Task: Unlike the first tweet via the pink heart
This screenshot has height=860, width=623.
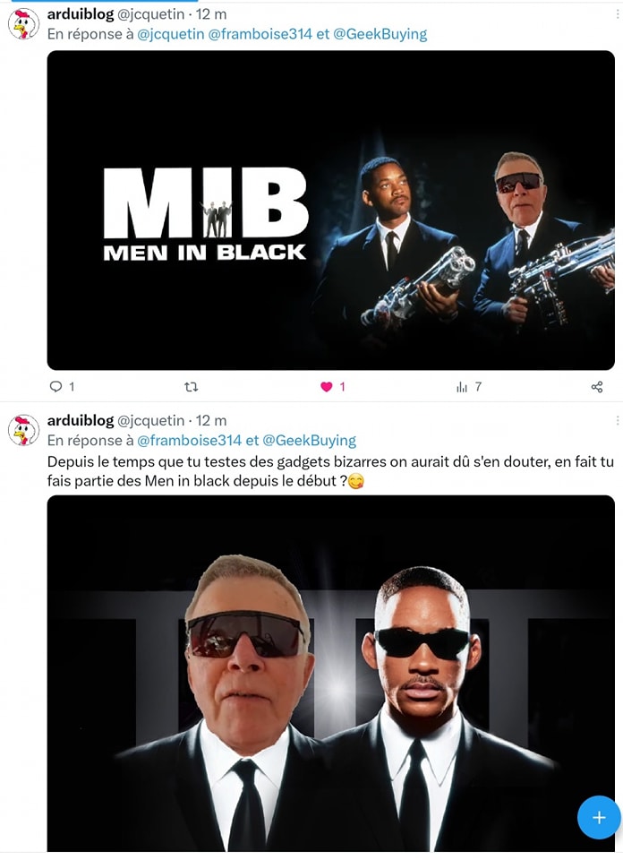Action: pos(327,387)
